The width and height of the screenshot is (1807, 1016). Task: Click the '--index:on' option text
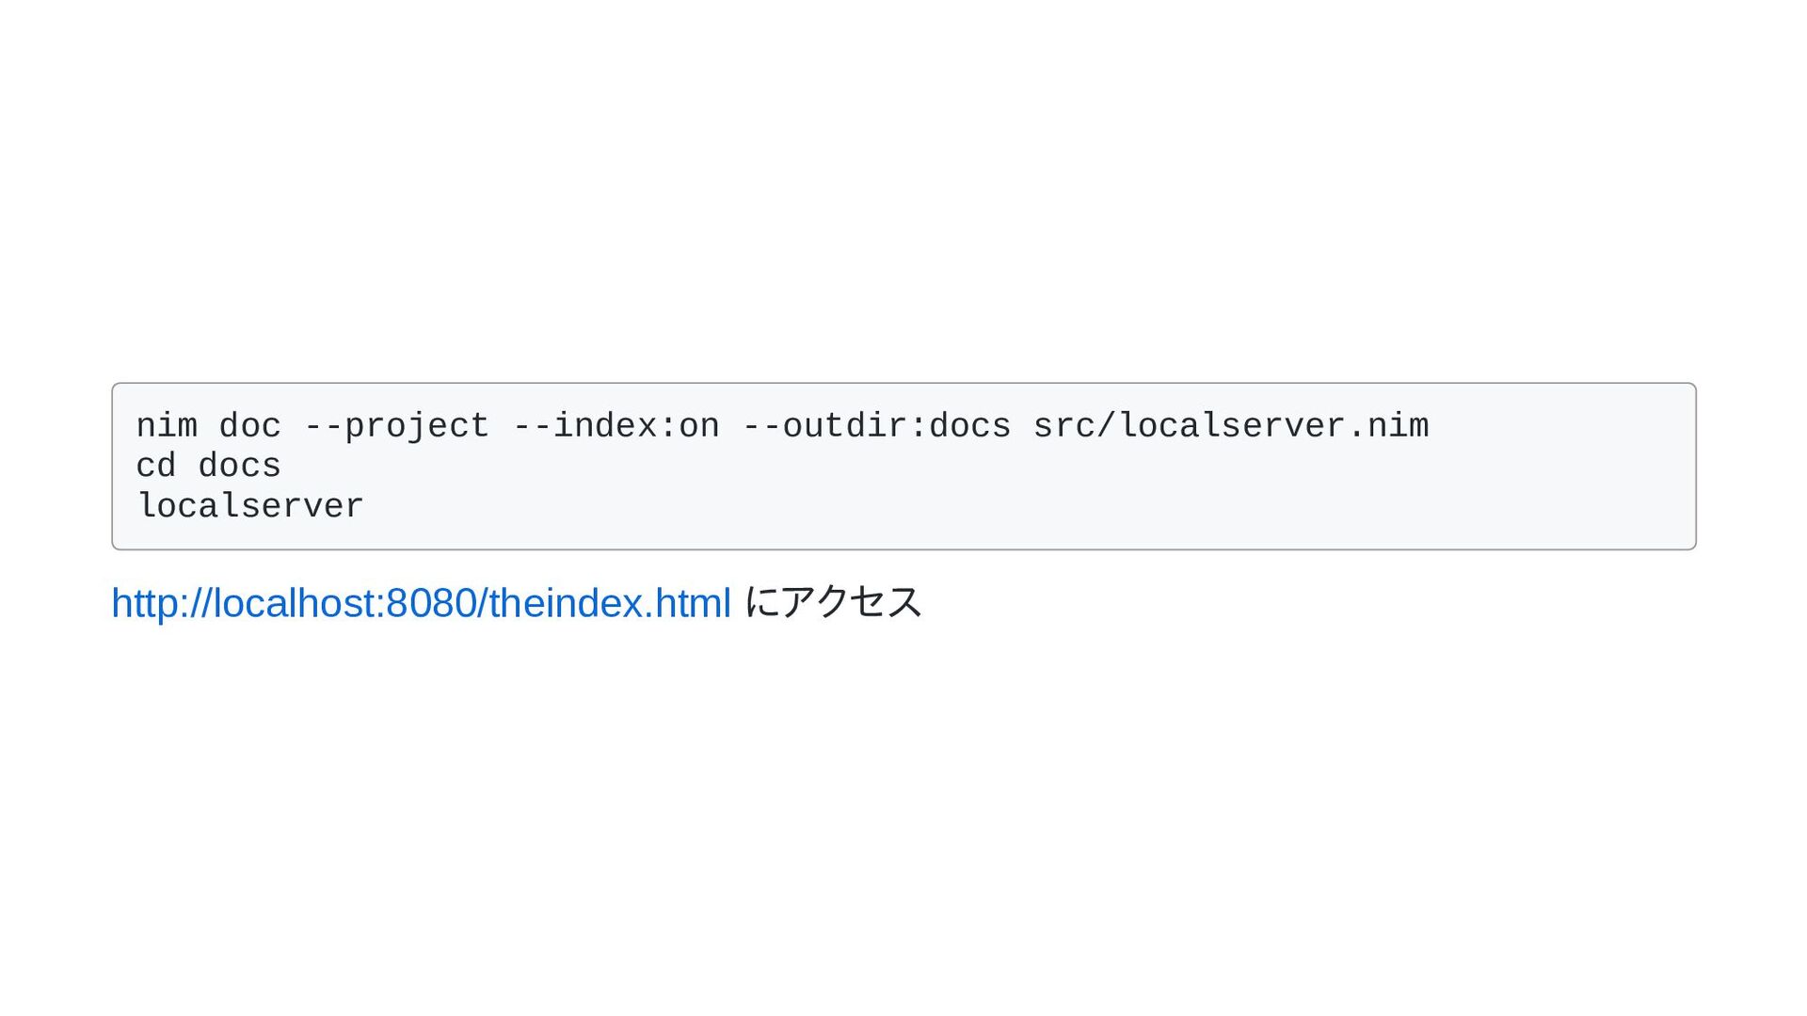pos(616,426)
